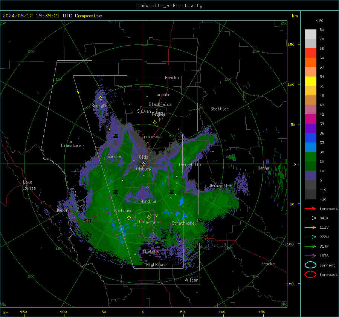Click the 'Lake Louise' map label

coord(29,185)
